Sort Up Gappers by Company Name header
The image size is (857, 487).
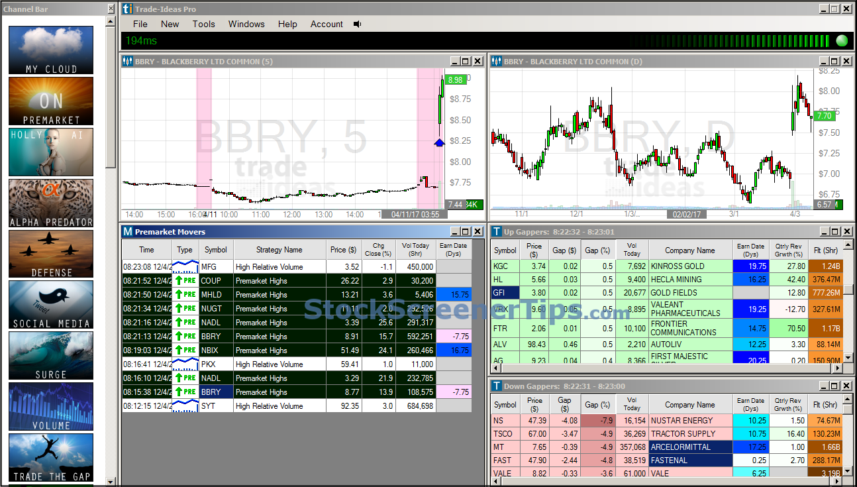pyautogui.click(x=689, y=250)
